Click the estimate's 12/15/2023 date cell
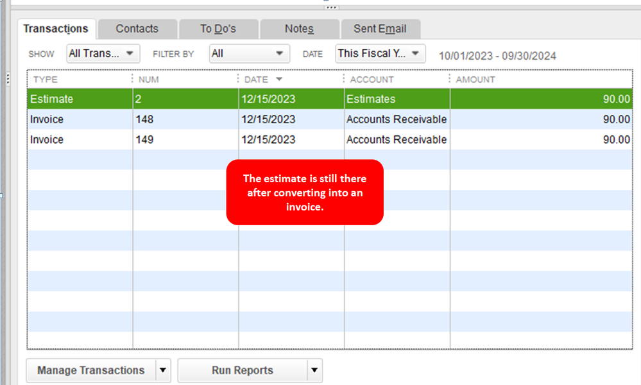641x385 pixels. (291, 99)
